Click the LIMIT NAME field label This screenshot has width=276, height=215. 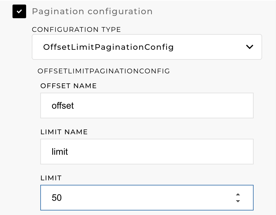point(64,132)
